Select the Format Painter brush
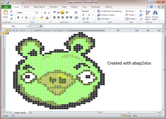Image resolution: width=166 pixels, height=119 pixels. click(x=11, y=19)
